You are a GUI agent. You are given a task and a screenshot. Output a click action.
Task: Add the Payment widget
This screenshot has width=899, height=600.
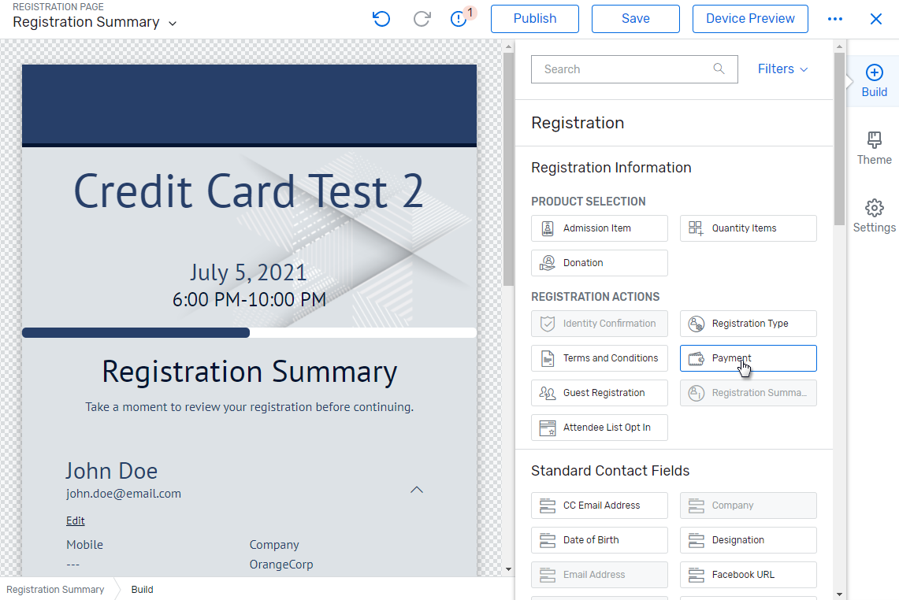click(x=748, y=357)
